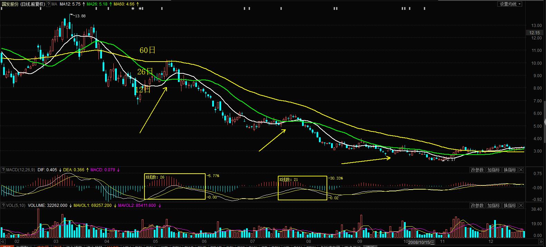
Task: Click the highlighted 12.15 price tag on the axis
Action: [x=534, y=33]
